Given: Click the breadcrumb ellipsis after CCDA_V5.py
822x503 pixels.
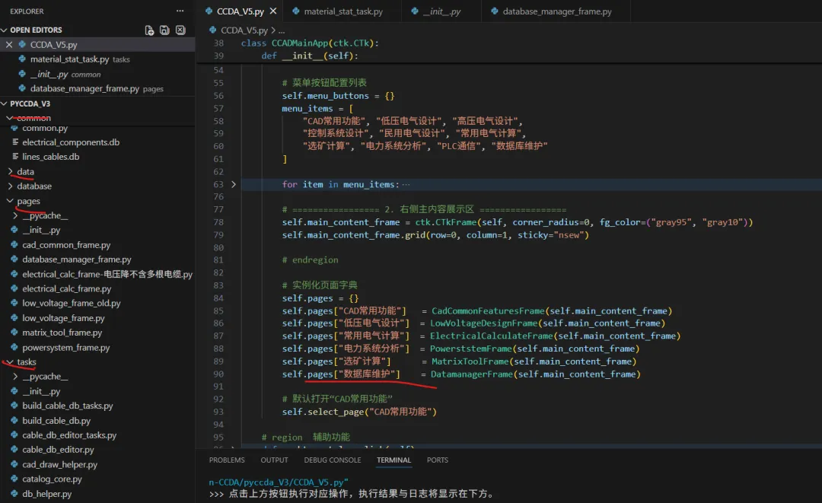Looking at the screenshot, I should click(282, 30).
